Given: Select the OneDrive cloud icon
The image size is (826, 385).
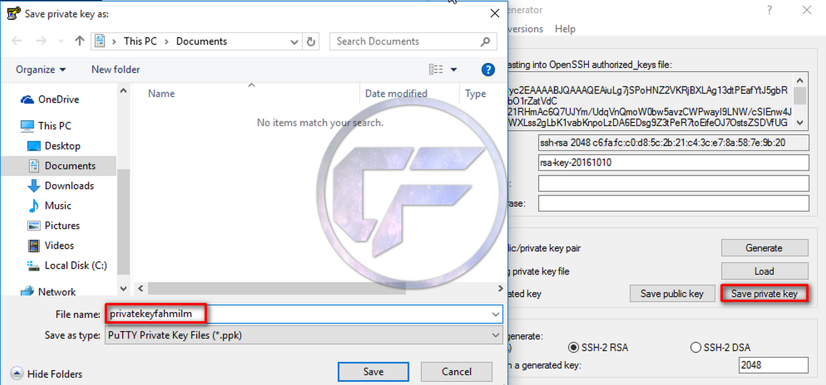Looking at the screenshot, I should click(27, 100).
